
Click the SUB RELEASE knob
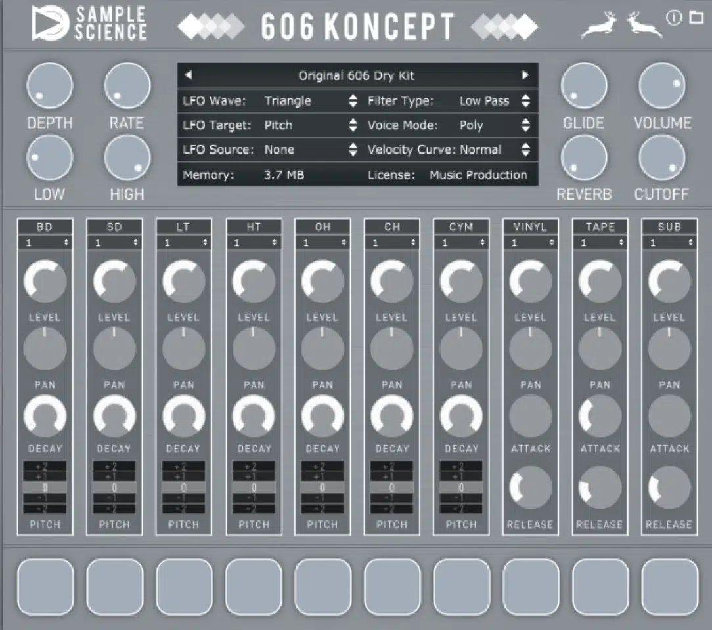click(669, 488)
